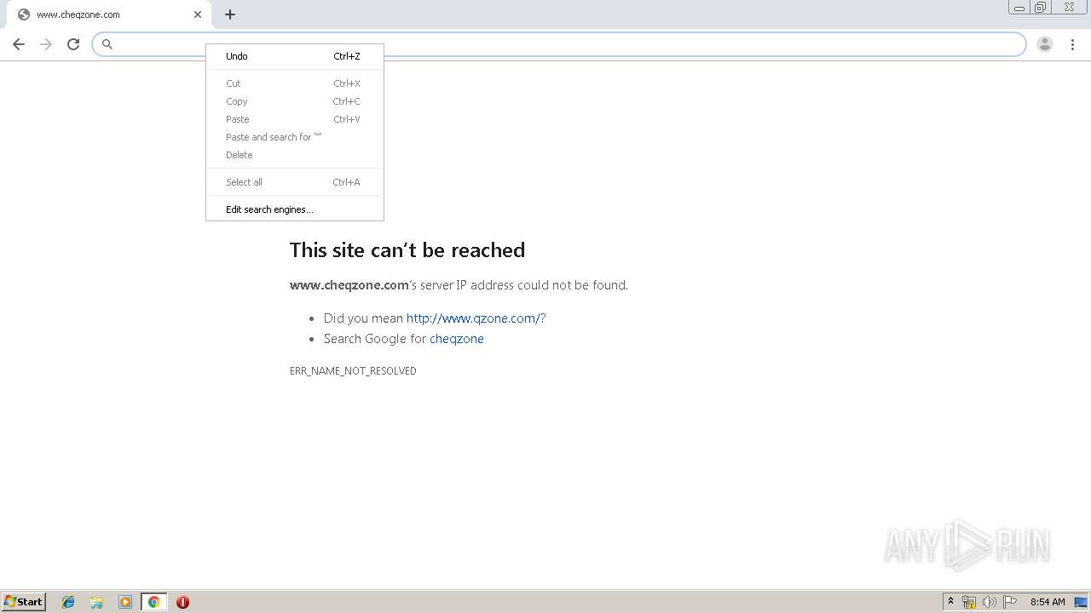Click the forward navigation arrow
Image resolution: width=1091 pixels, height=613 pixels.
tap(46, 44)
